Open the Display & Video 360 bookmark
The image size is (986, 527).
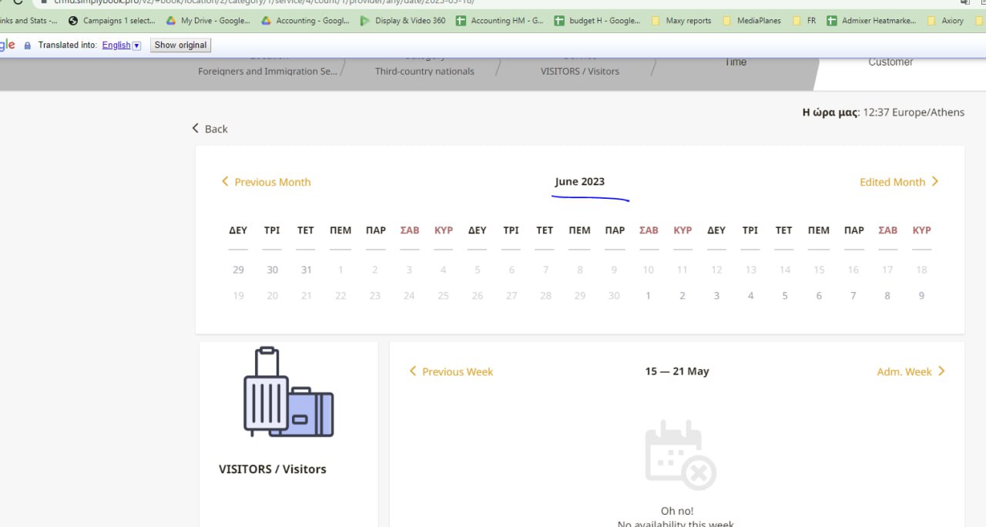(x=403, y=21)
